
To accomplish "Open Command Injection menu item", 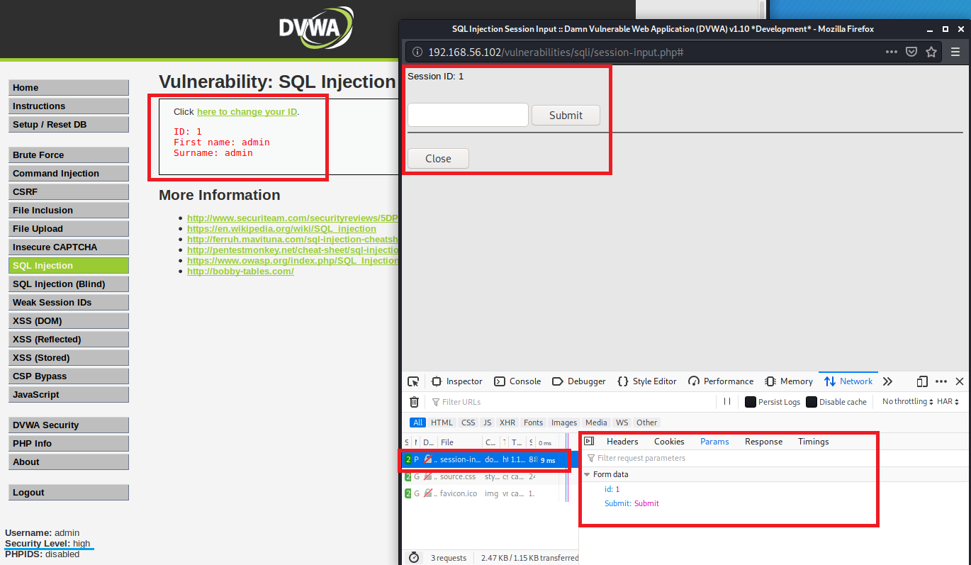I will (69, 173).
